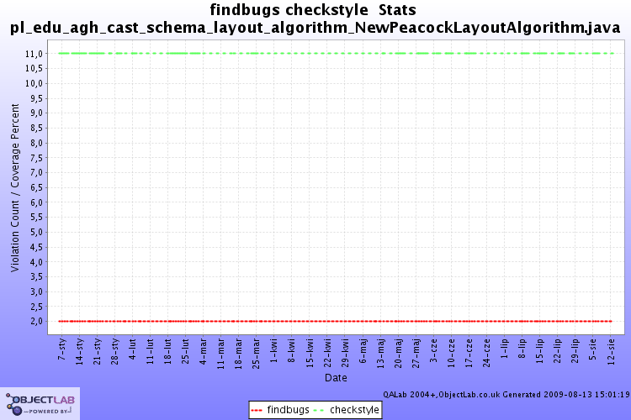Click the NewPeacockLayoutAlgorithm.java file name subtitle
The image size is (631, 420).
click(315, 28)
